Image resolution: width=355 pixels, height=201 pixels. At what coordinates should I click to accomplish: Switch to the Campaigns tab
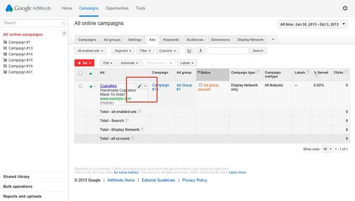pos(87,39)
